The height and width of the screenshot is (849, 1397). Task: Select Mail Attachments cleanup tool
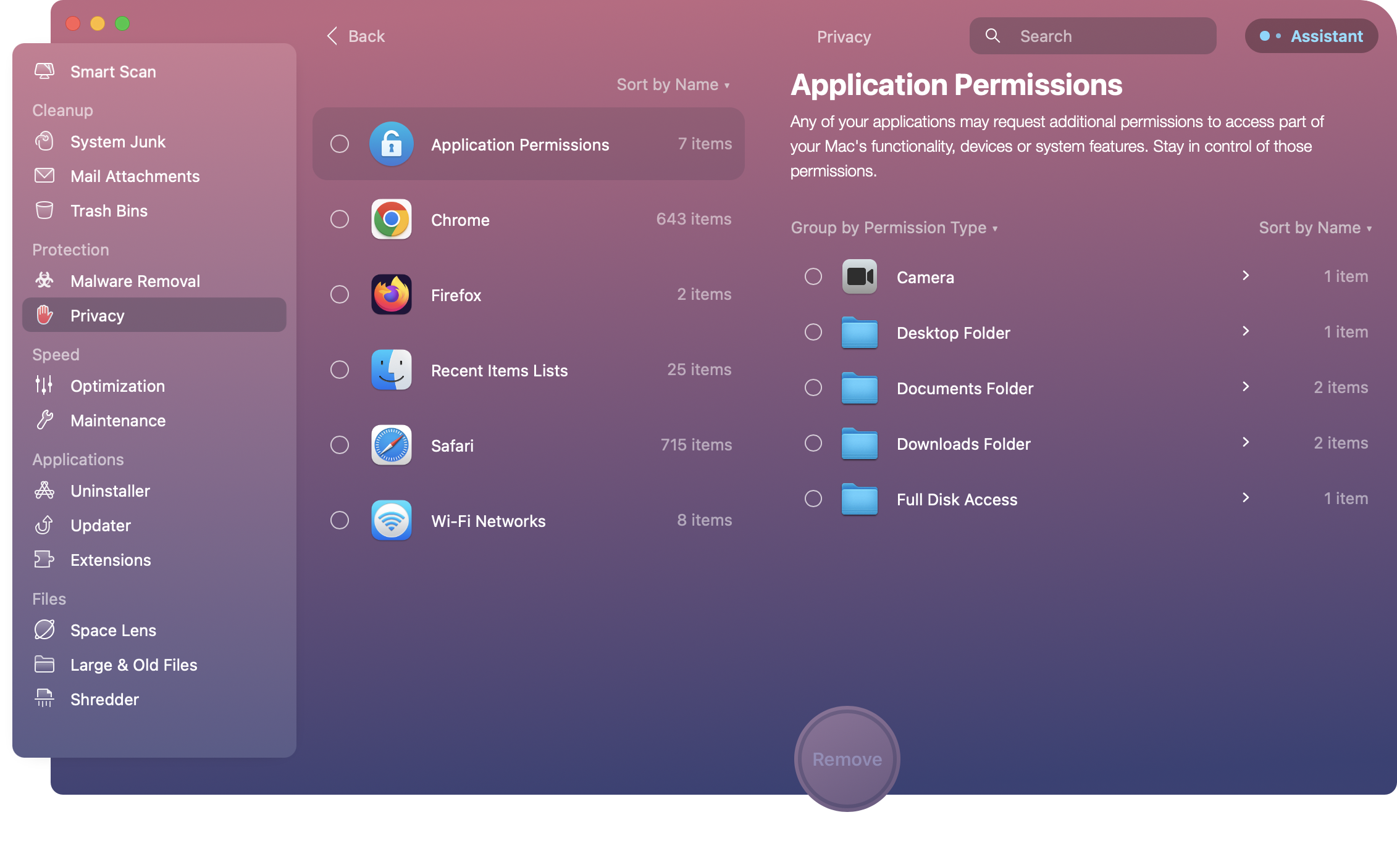point(135,175)
